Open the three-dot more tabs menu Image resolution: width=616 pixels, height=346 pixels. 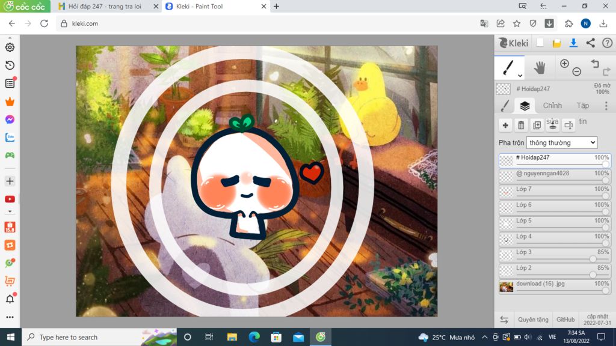[606, 106]
